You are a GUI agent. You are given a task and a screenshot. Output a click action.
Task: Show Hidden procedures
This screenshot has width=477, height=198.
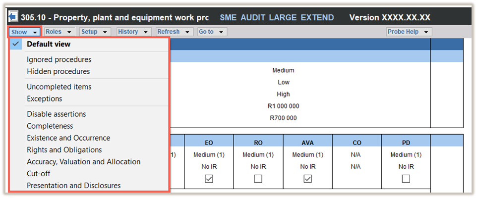click(x=59, y=71)
